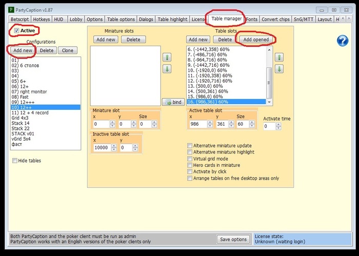The height and width of the screenshot is (256, 359).
Task: Switch to the Hotkeys tab
Action: [42, 19]
